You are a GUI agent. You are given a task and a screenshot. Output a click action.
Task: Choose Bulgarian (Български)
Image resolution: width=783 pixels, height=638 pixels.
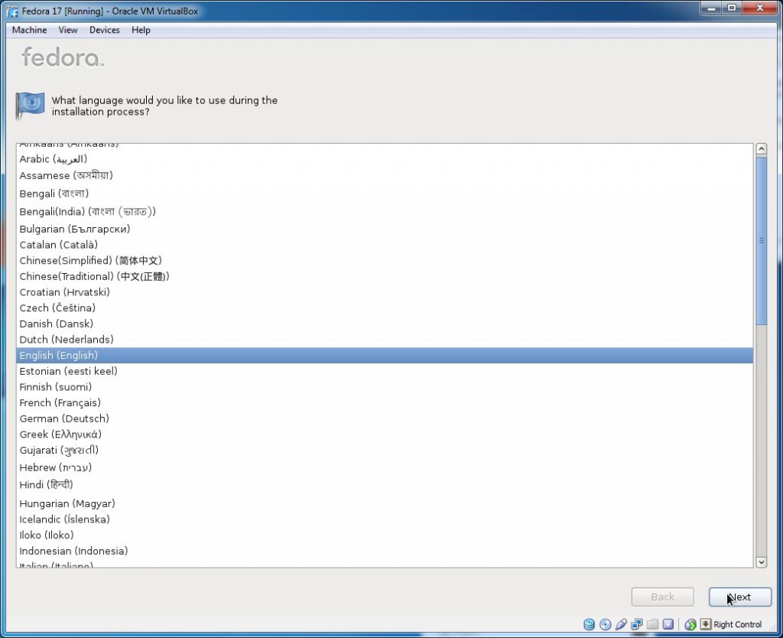tap(385, 229)
